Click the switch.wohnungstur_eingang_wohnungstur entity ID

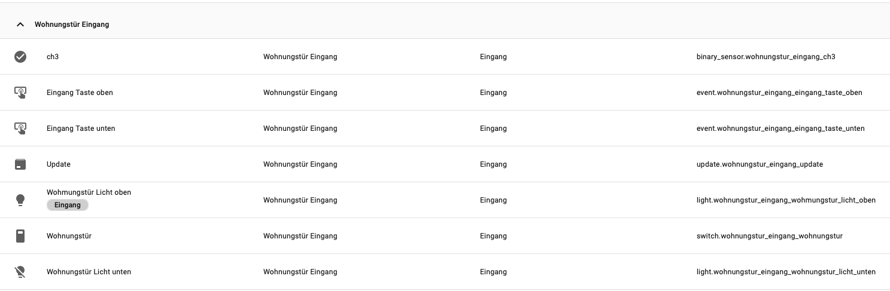[769, 236]
